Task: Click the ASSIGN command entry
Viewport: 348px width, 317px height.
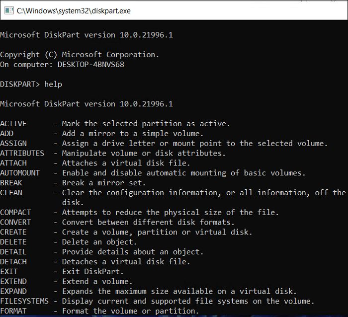Action: point(13,143)
